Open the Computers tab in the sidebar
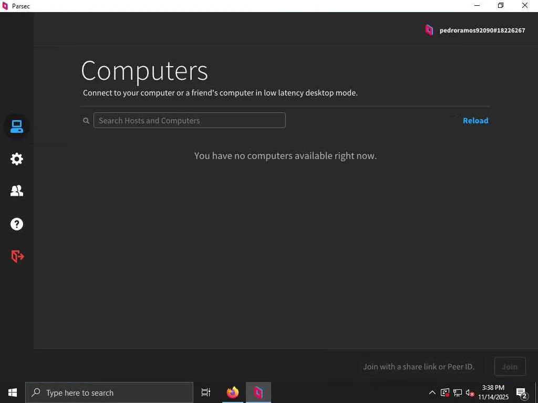Image resolution: width=538 pixels, height=403 pixels. click(x=16, y=126)
